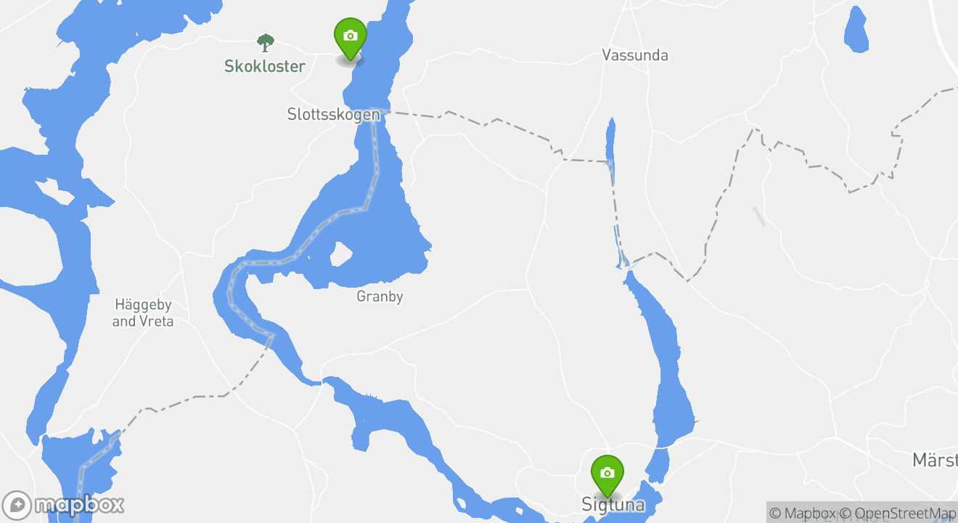Select the Häggeby and Vreta label

click(143, 312)
